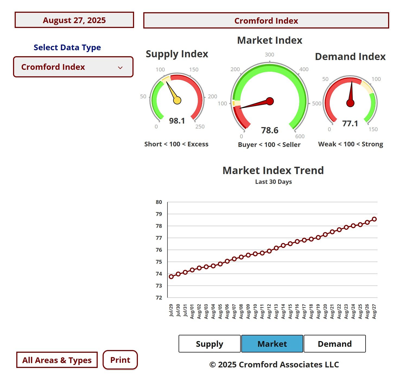Click the Market Index value 78.6
The image size is (409, 378).
click(270, 130)
